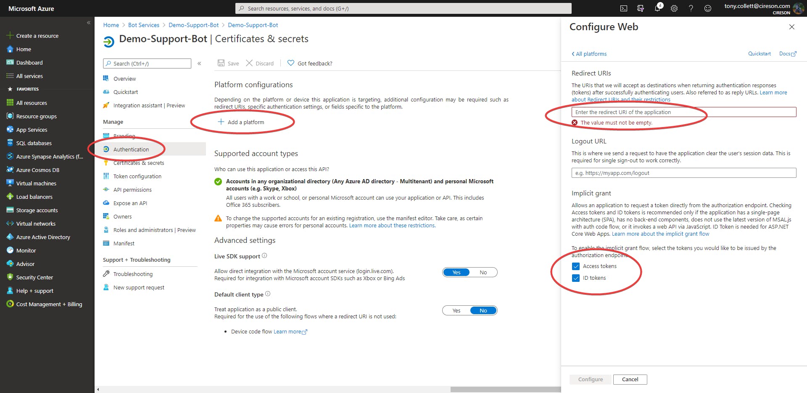Click Bot Services breadcrumb link
Viewport: 807px width, 393px height.
tap(144, 25)
